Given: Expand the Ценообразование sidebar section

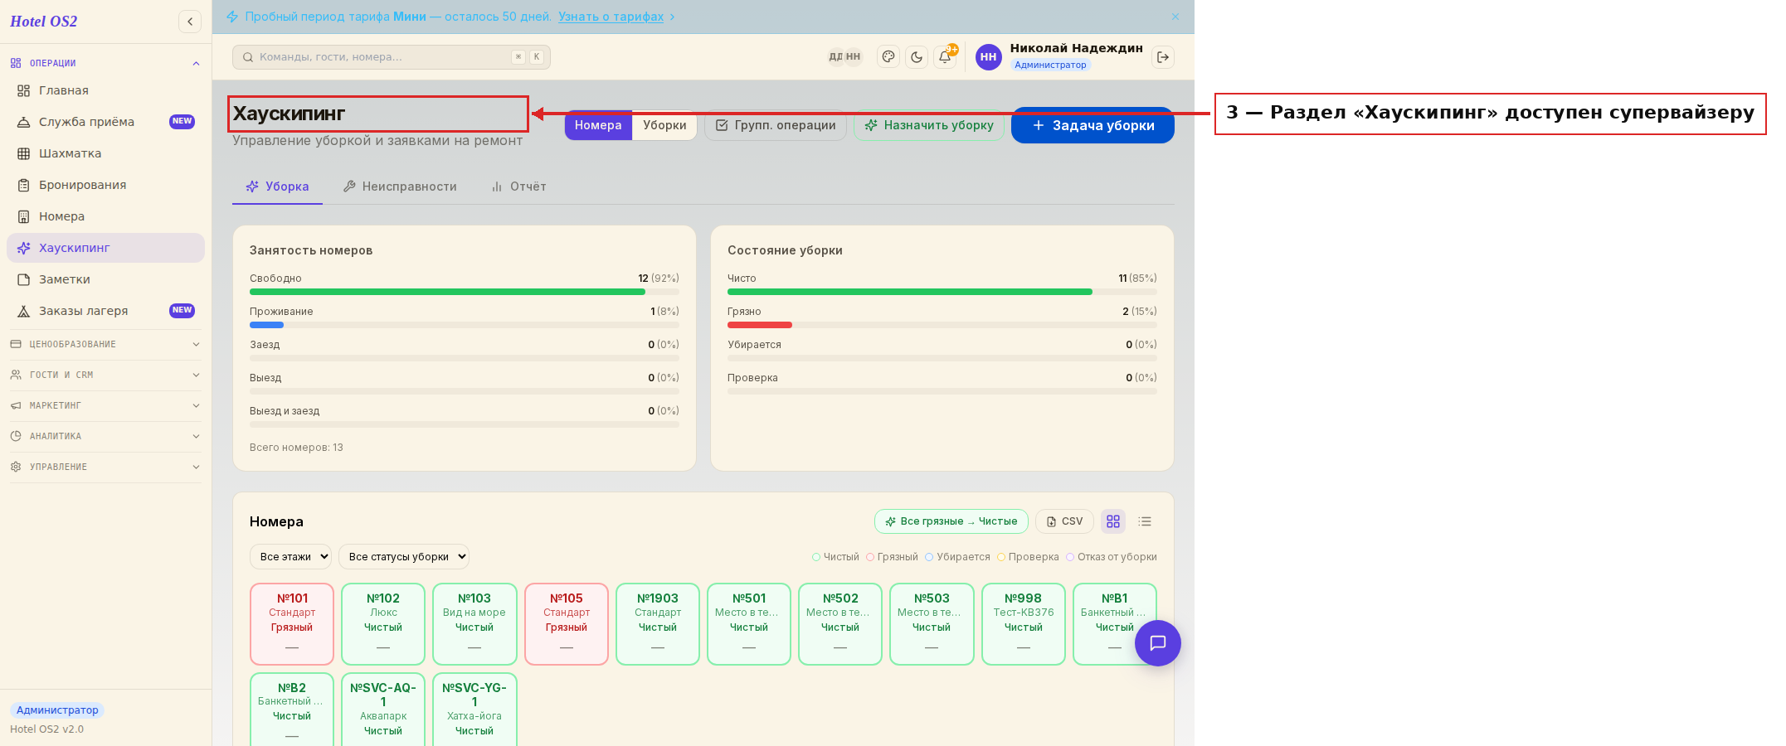Looking at the screenshot, I should (x=105, y=344).
